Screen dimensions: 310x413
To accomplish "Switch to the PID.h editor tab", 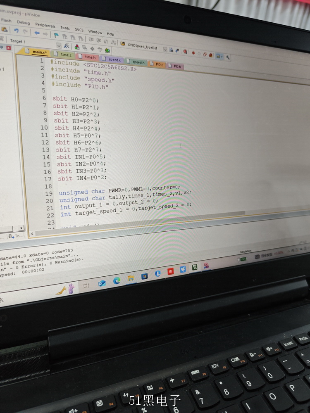I will 175,66.
